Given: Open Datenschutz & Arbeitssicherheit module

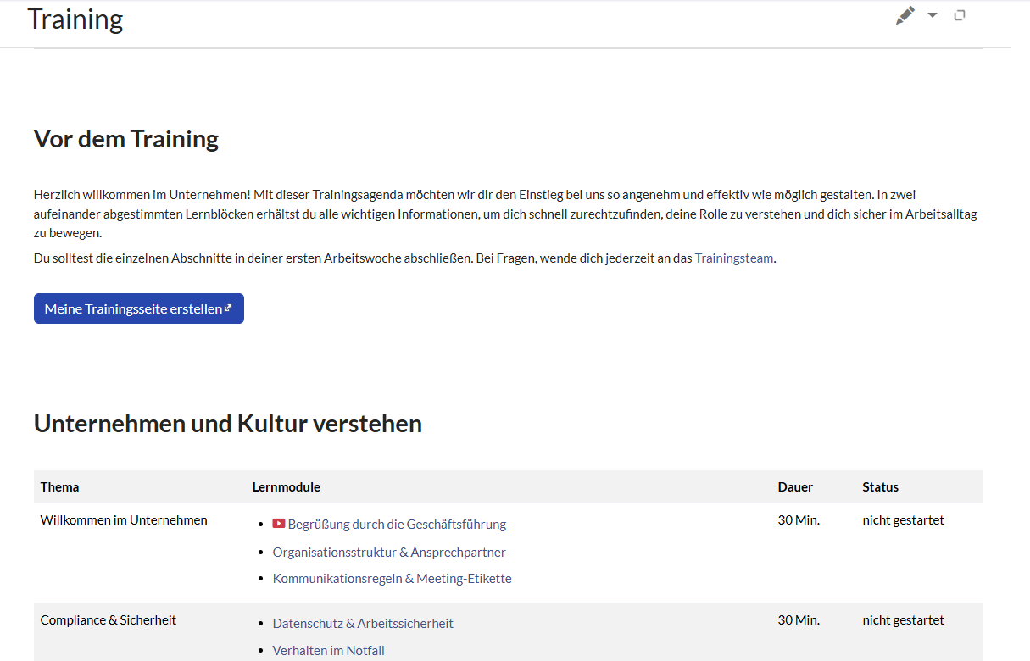Looking at the screenshot, I should coord(363,623).
